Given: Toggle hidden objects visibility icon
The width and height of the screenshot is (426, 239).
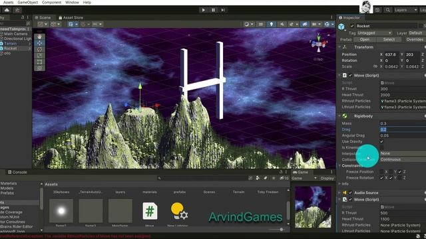Looking at the screenshot, I should pos(305,24).
